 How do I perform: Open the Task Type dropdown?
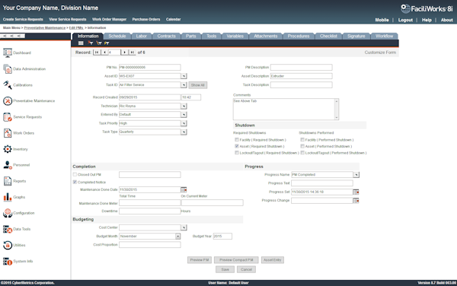[x=184, y=132]
